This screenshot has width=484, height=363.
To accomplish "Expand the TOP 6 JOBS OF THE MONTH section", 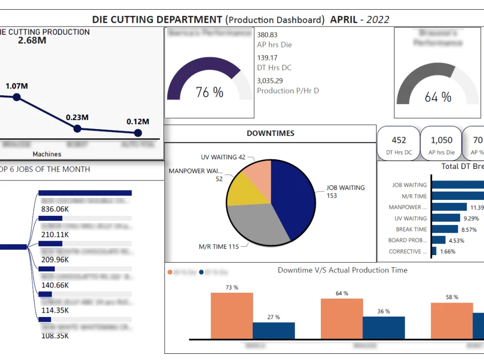I will 45,169.
